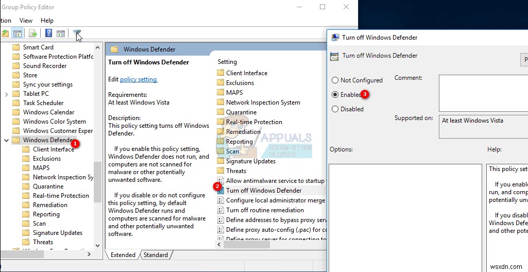
Task: Click the dialog title bar icon of Turn off Windows Defender
Action: (335, 38)
